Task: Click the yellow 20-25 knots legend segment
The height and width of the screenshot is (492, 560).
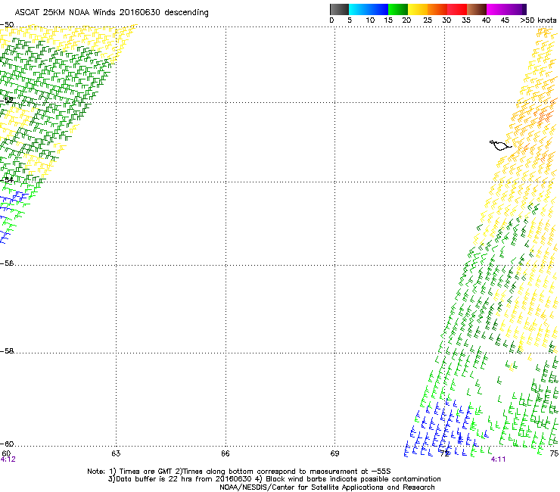Action: 418,9
